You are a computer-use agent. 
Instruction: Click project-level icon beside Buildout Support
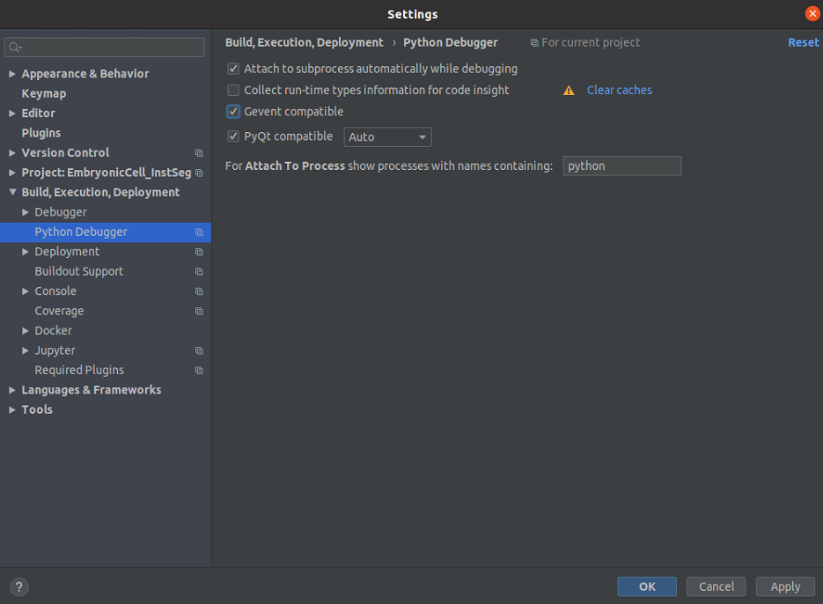(x=199, y=272)
